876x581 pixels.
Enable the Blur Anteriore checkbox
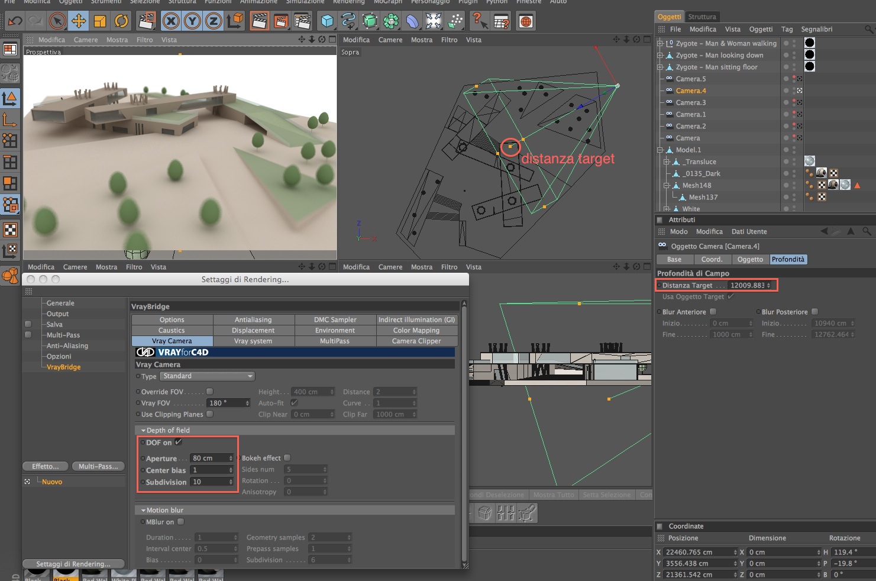coord(713,311)
